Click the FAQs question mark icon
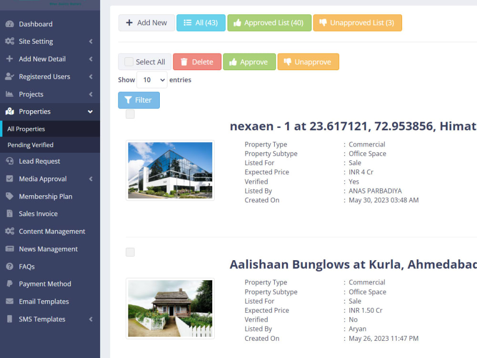This screenshot has width=477, height=358. tap(10, 266)
